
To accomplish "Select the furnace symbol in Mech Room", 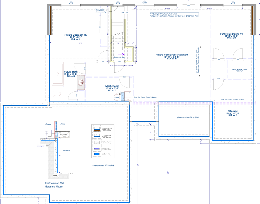I will pos(128,96).
